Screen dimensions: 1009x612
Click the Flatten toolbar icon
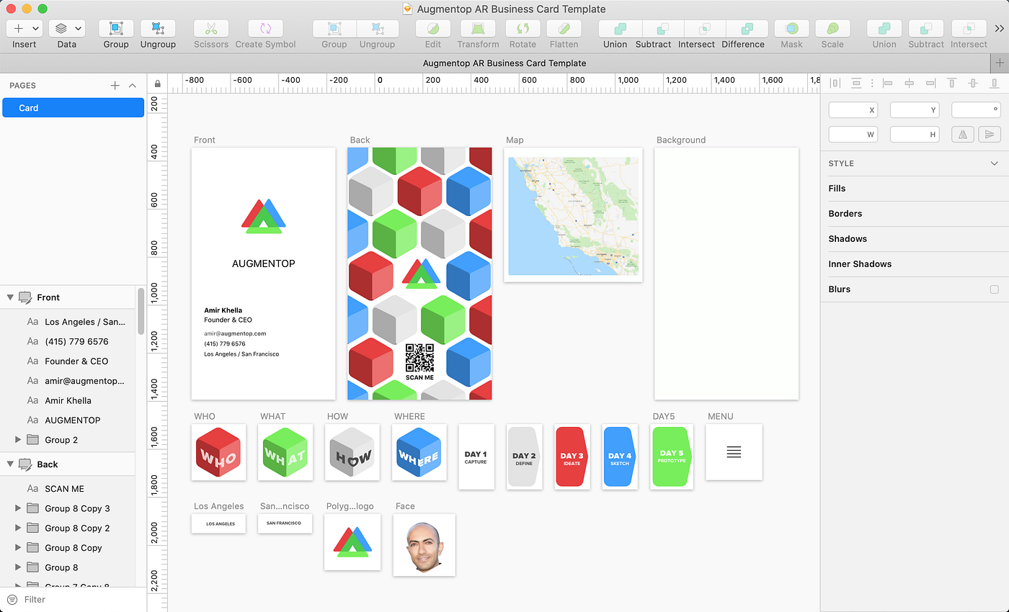pos(564,29)
